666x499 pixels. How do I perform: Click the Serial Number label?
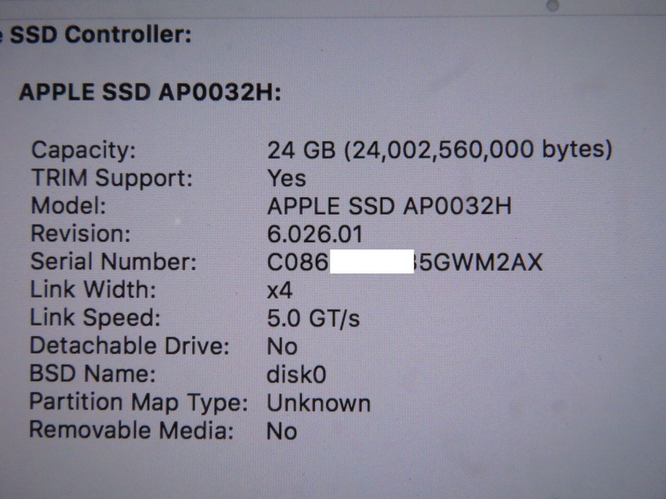click(113, 262)
